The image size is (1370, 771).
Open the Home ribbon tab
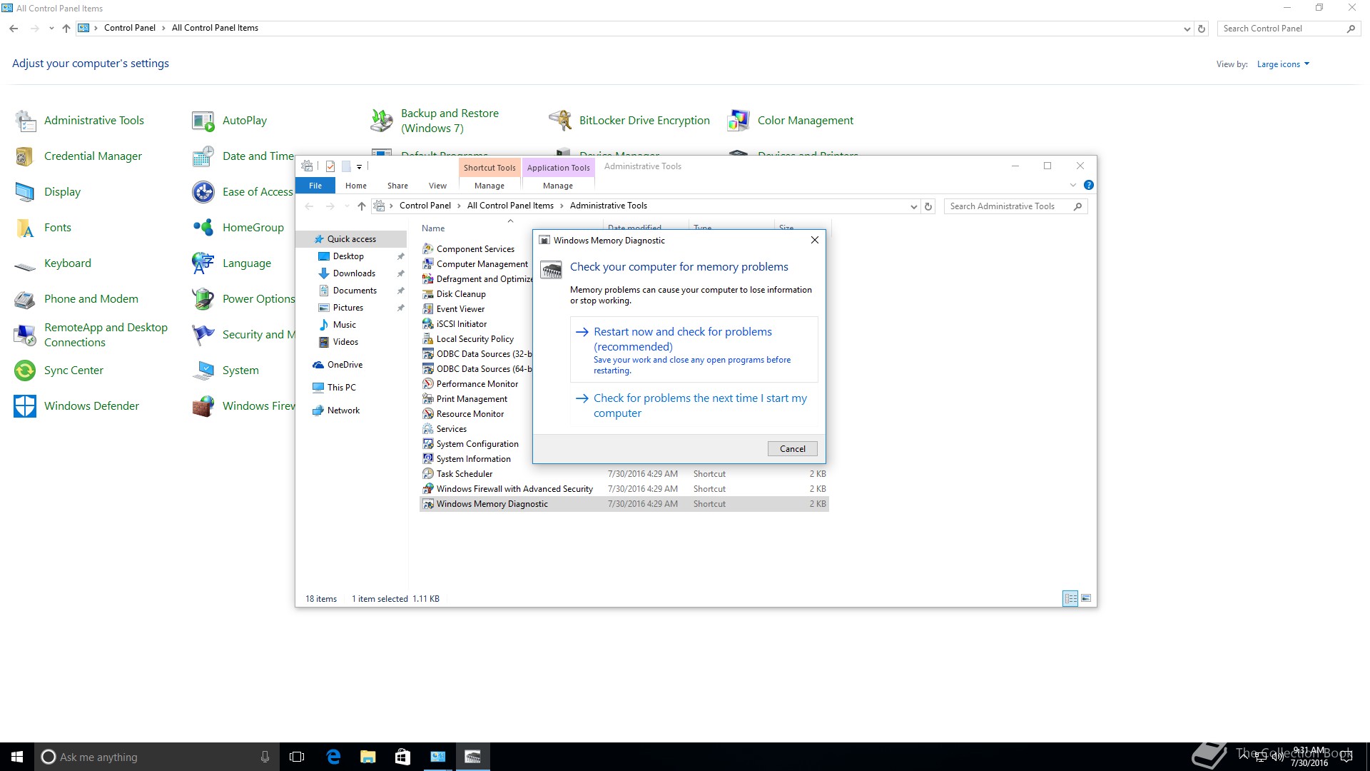(x=356, y=186)
